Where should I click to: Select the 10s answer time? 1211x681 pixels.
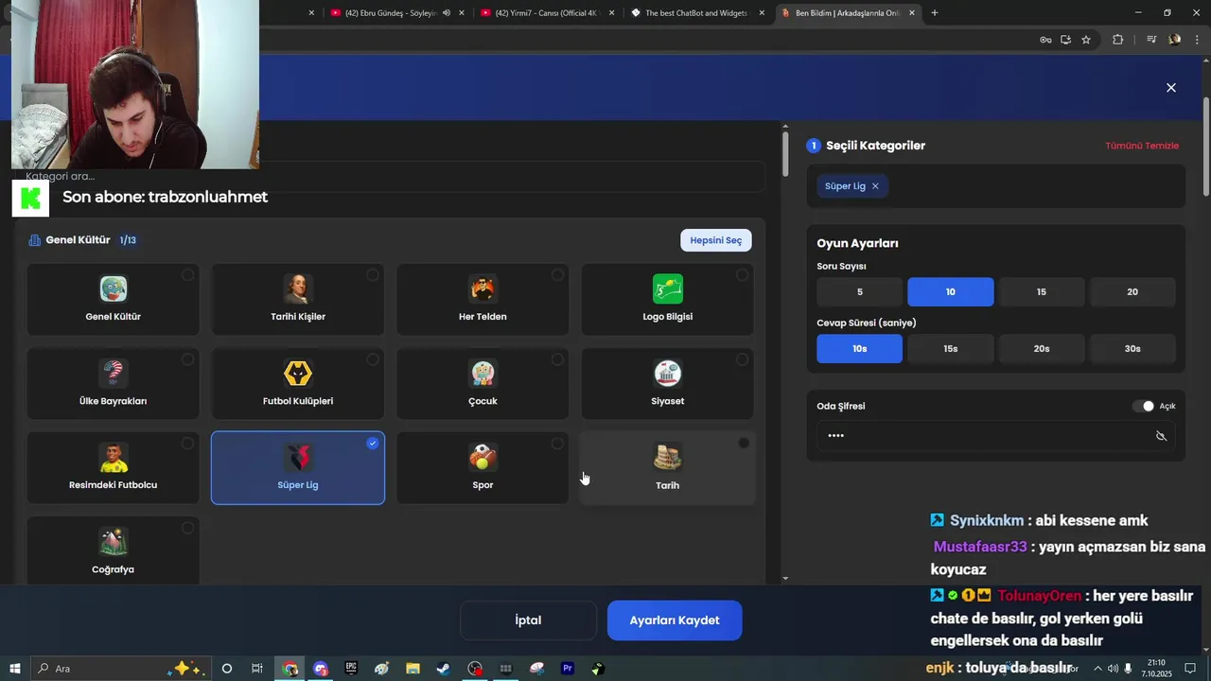click(860, 349)
